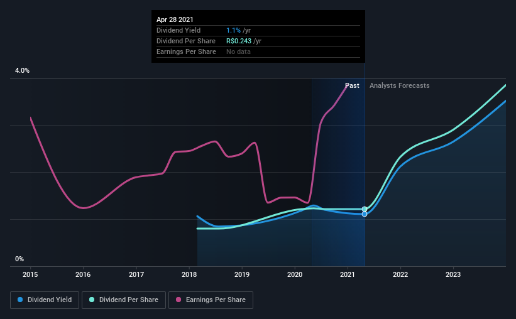This screenshot has height=319, width=516.
Task: Click the pink Earnings Per Share legend dot
Action: coord(178,300)
